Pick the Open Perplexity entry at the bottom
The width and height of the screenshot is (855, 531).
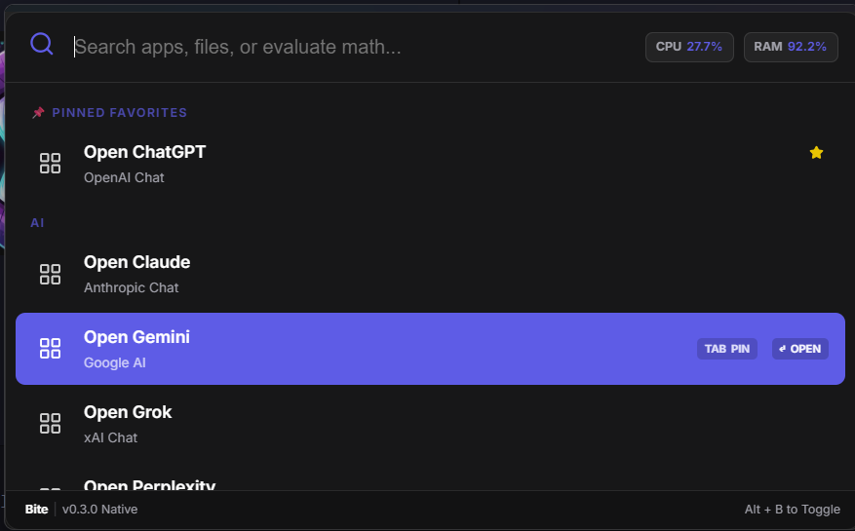[149, 484]
